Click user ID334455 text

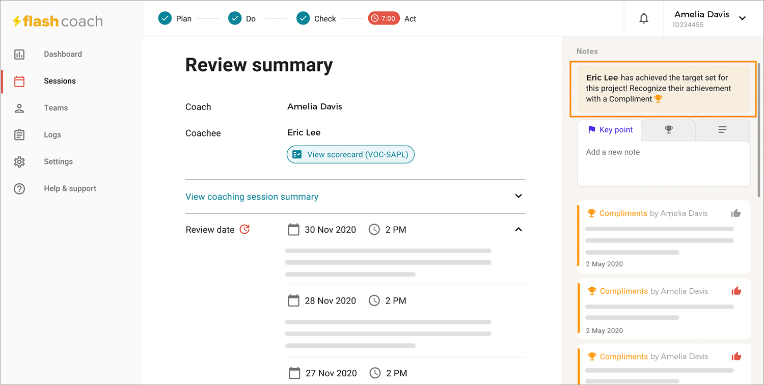coord(688,24)
